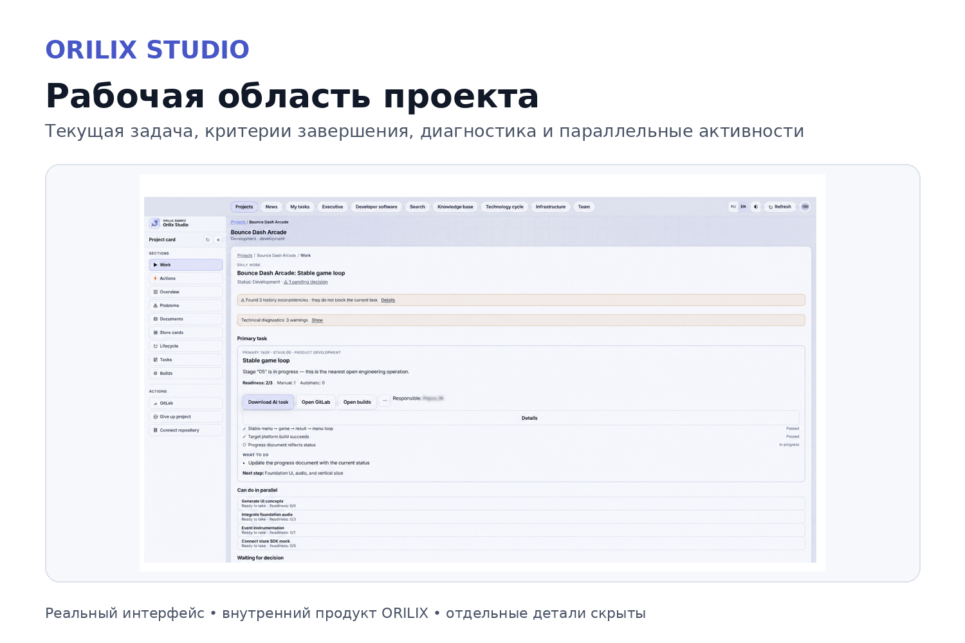Click the Open GitLab button
The height and width of the screenshot is (643, 965).
pos(316,402)
